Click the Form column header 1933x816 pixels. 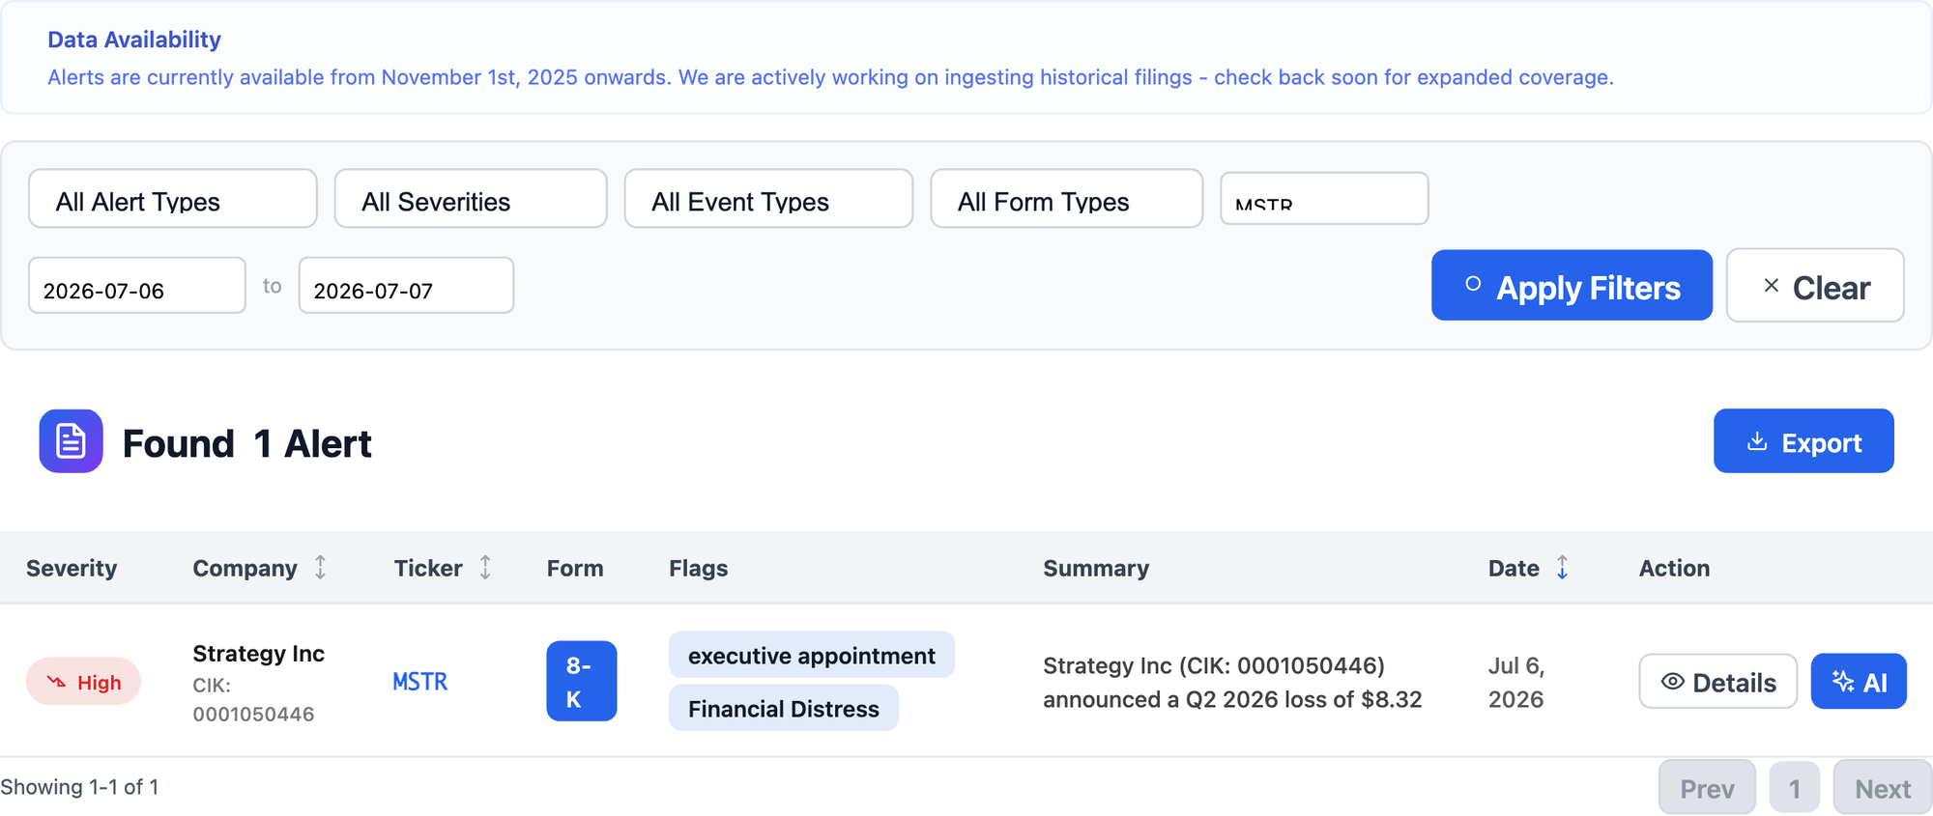575,568
